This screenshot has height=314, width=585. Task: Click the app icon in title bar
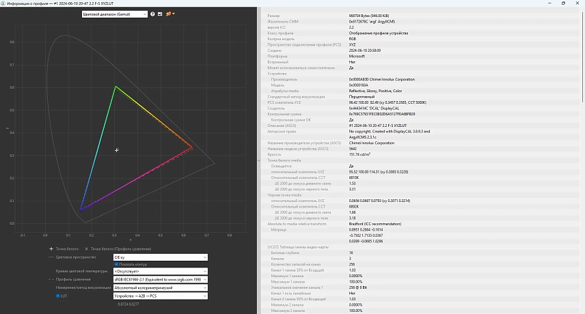pos(4,3)
